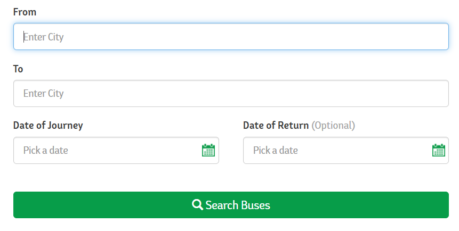Viewport: 459px width, 231px height.
Task: Open the Date of Journey calendar icon
Action: pyautogui.click(x=208, y=150)
